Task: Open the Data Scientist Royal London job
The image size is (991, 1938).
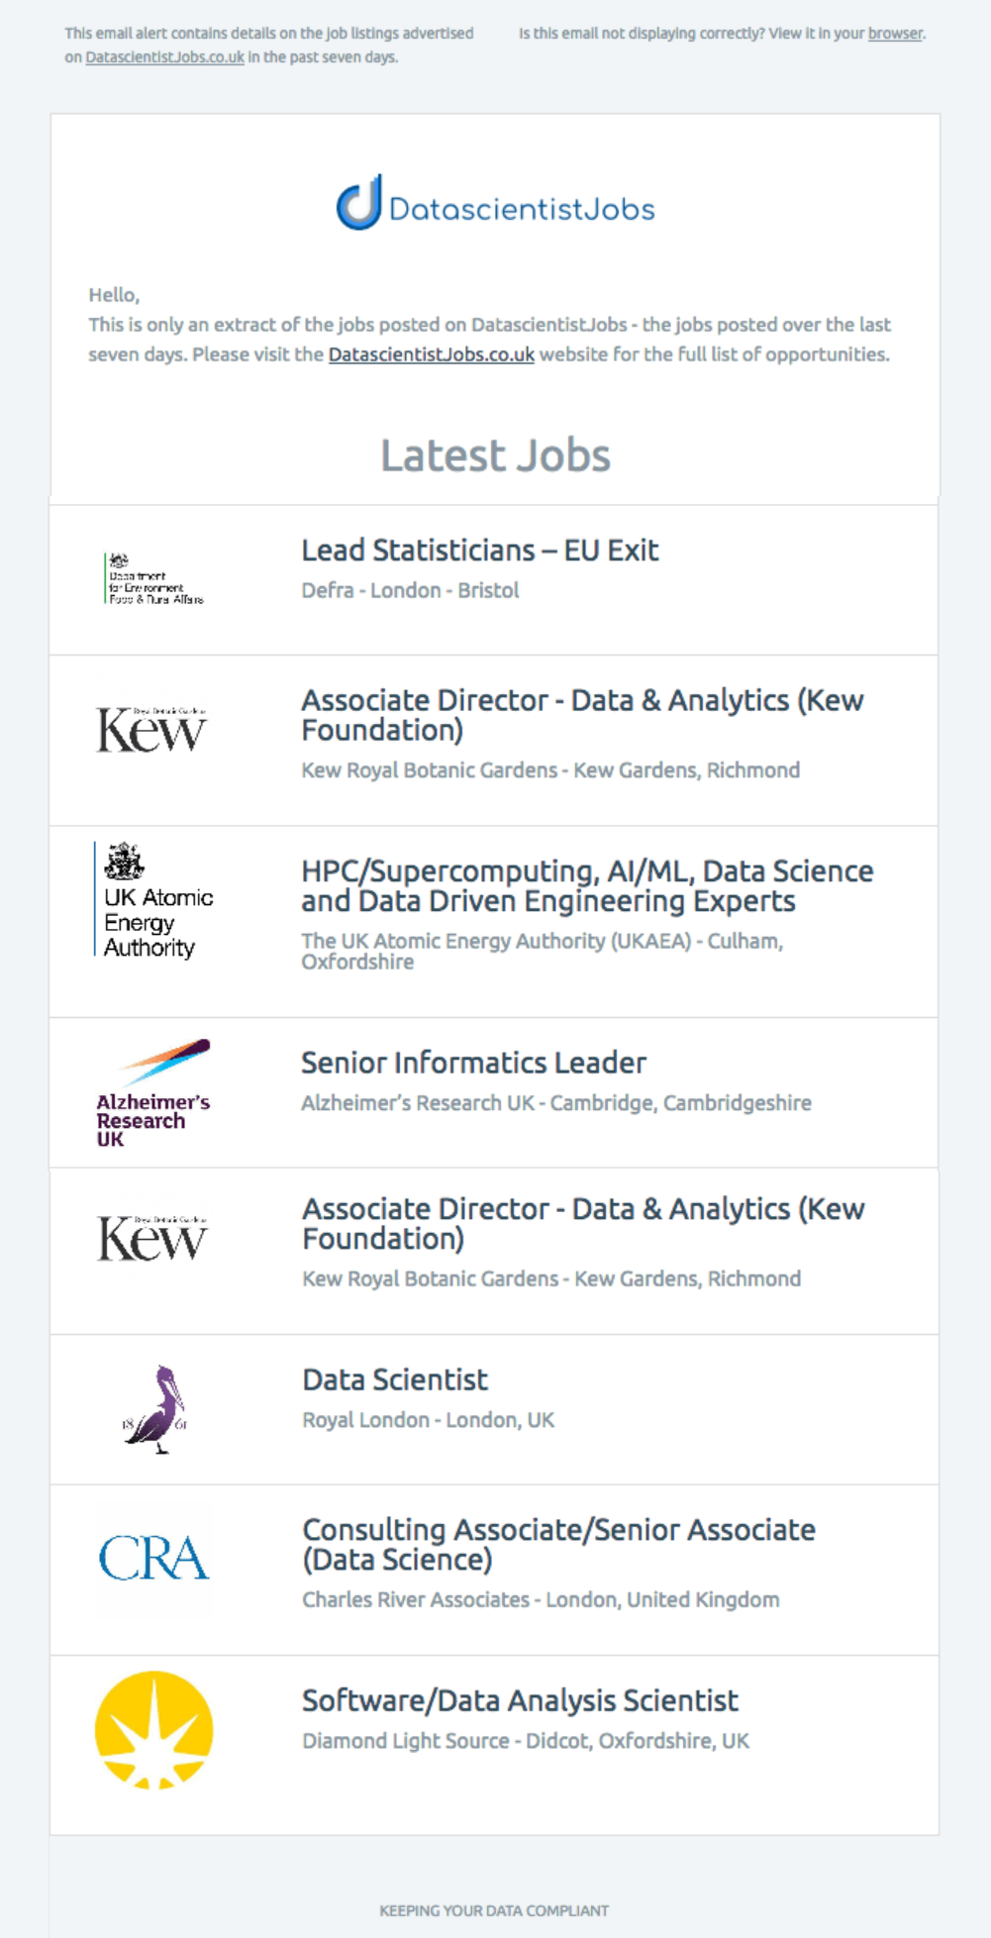Action: [395, 1379]
